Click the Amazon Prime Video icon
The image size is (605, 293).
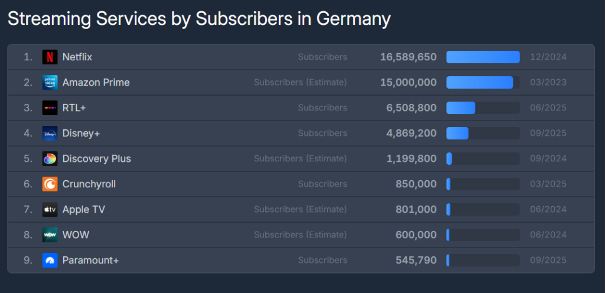[50, 83]
